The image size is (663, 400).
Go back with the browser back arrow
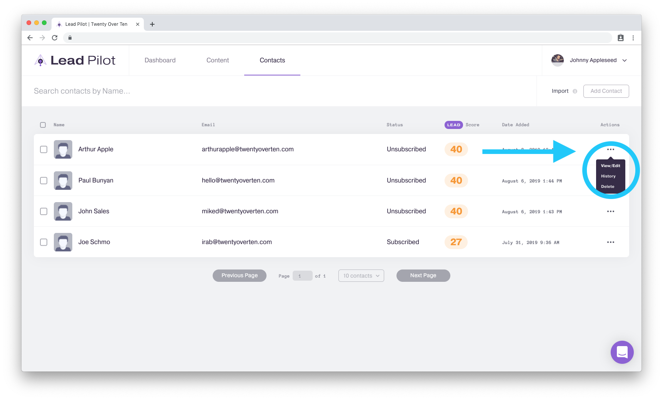pos(30,38)
